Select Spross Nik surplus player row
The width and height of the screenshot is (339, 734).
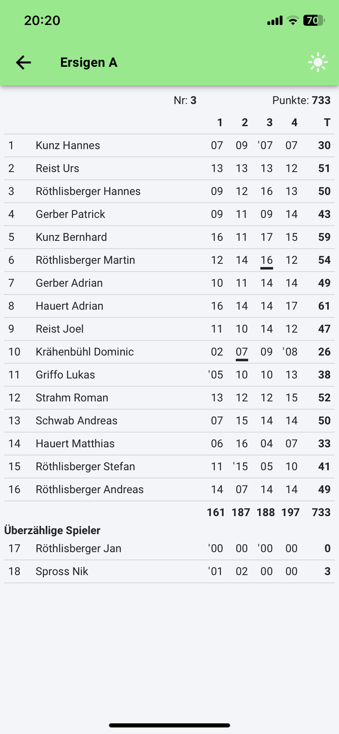tap(169, 572)
